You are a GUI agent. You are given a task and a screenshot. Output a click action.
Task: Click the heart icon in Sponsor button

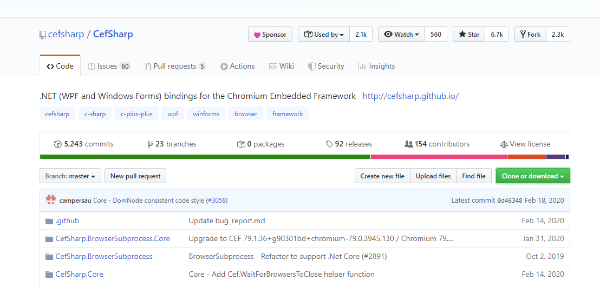[257, 35]
